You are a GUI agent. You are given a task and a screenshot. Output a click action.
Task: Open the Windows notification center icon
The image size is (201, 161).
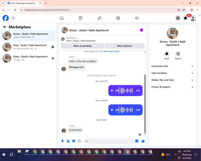click(196, 155)
